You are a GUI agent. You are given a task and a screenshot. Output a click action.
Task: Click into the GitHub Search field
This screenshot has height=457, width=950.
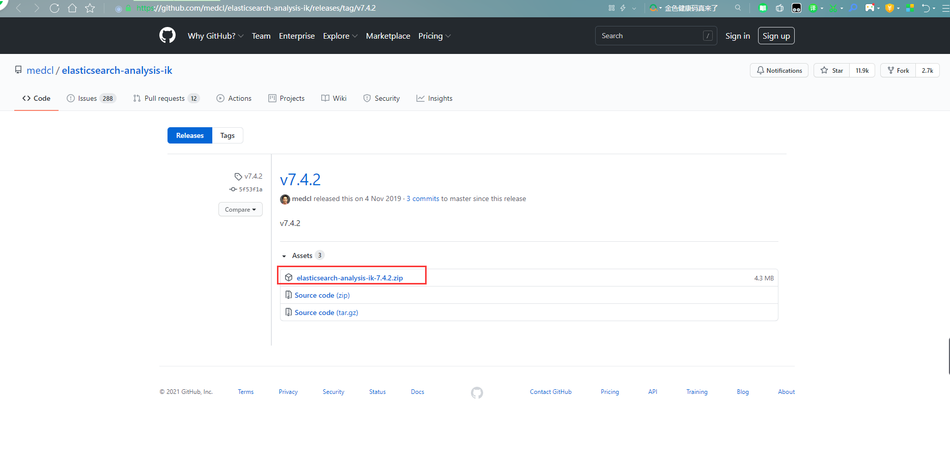tap(656, 36)
